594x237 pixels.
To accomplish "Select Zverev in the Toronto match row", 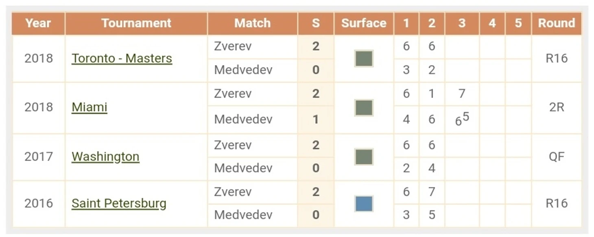I will pos(233,46).
